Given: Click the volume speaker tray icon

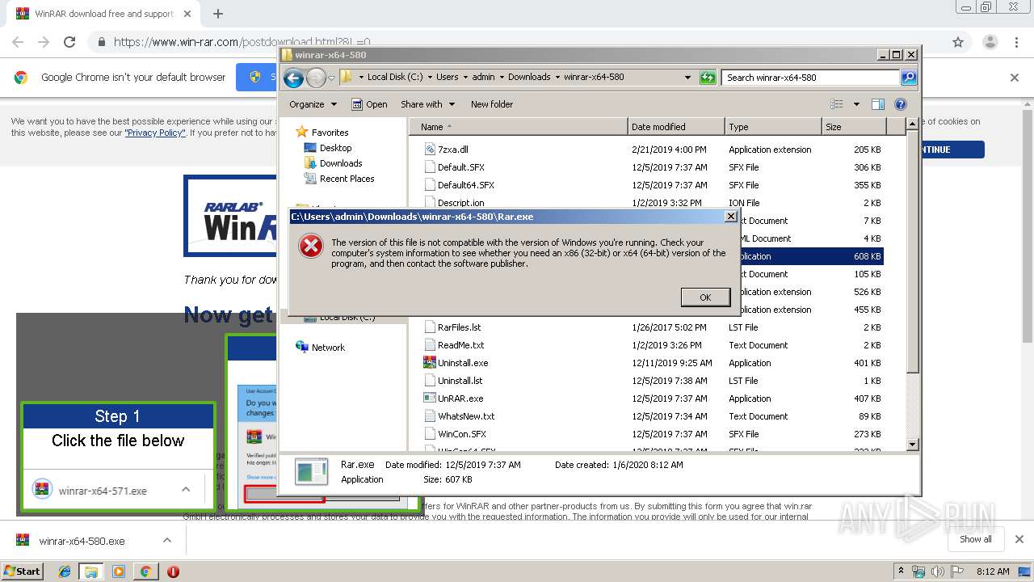Looking at the screenshot, I should [937, 571].
